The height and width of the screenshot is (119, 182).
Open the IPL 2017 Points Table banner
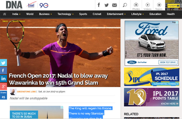coord(152,97)
